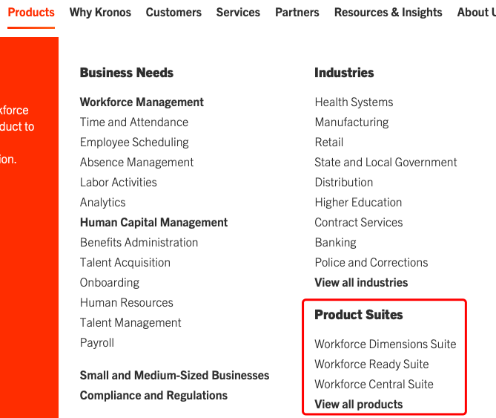Click View all products

point(358,405)
